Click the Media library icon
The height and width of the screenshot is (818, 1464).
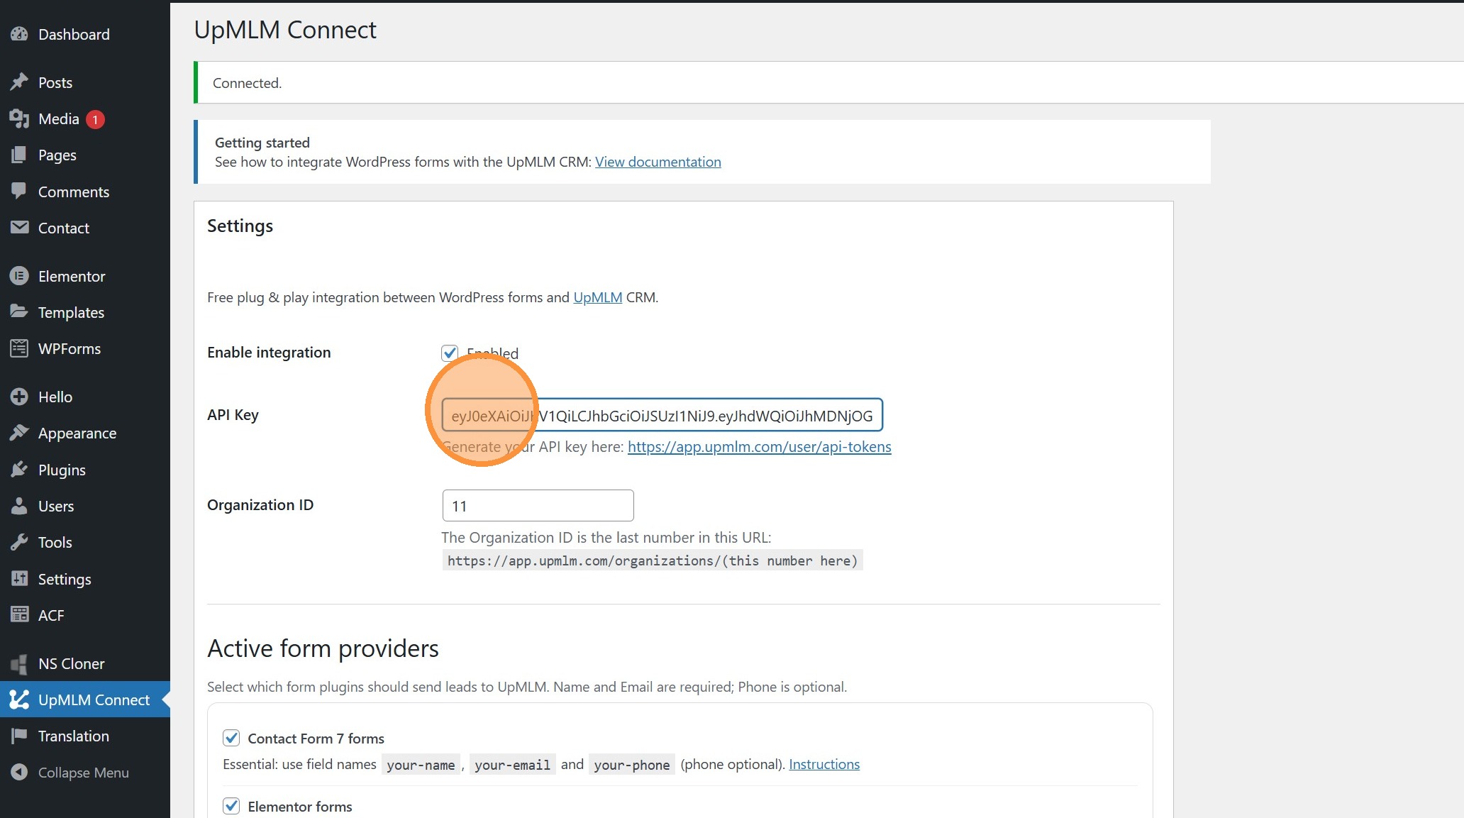pos(19,118)
